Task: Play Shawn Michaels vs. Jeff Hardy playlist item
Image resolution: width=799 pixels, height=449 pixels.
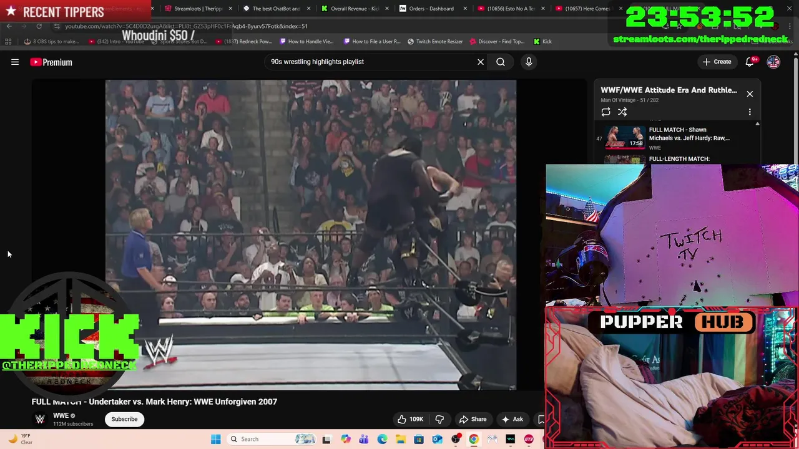Action: 677,138
